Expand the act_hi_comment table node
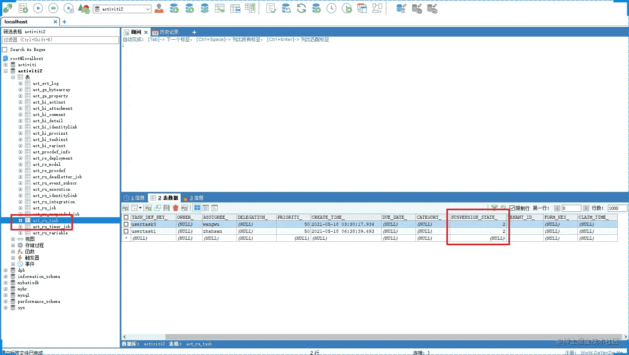629x355 pixels. tap(20, 115)
